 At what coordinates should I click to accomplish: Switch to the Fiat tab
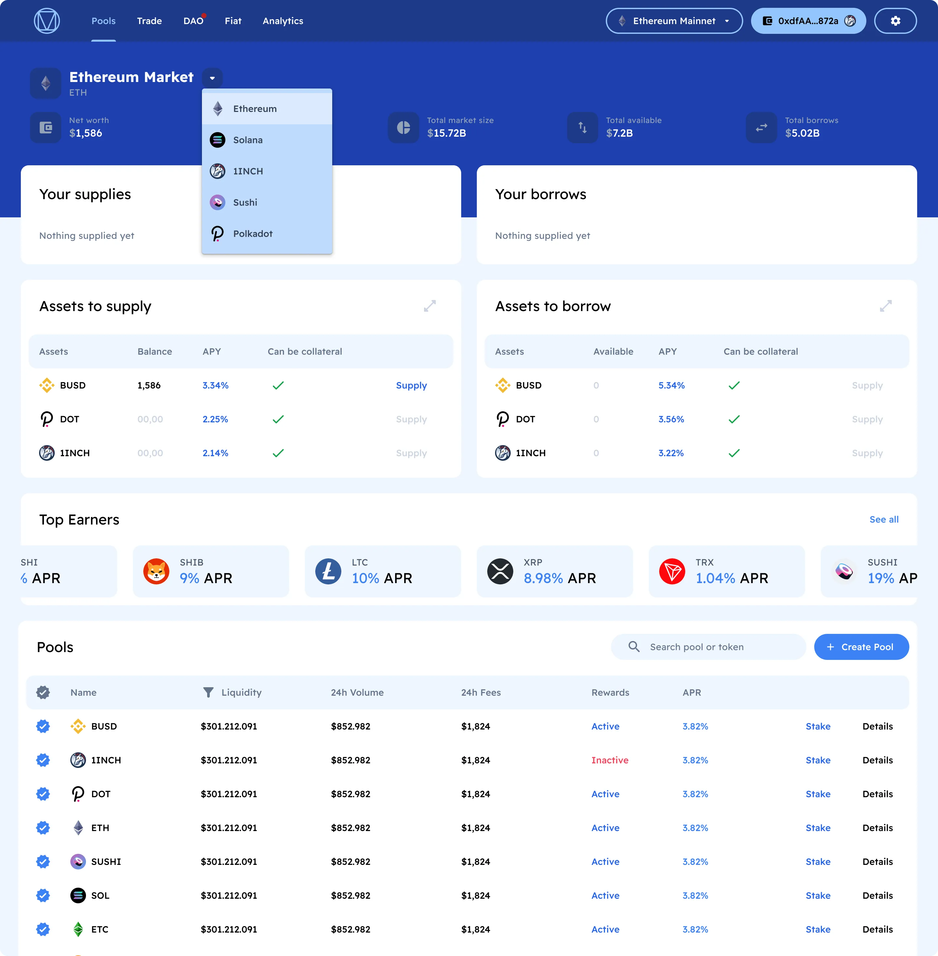click(233, 21)
